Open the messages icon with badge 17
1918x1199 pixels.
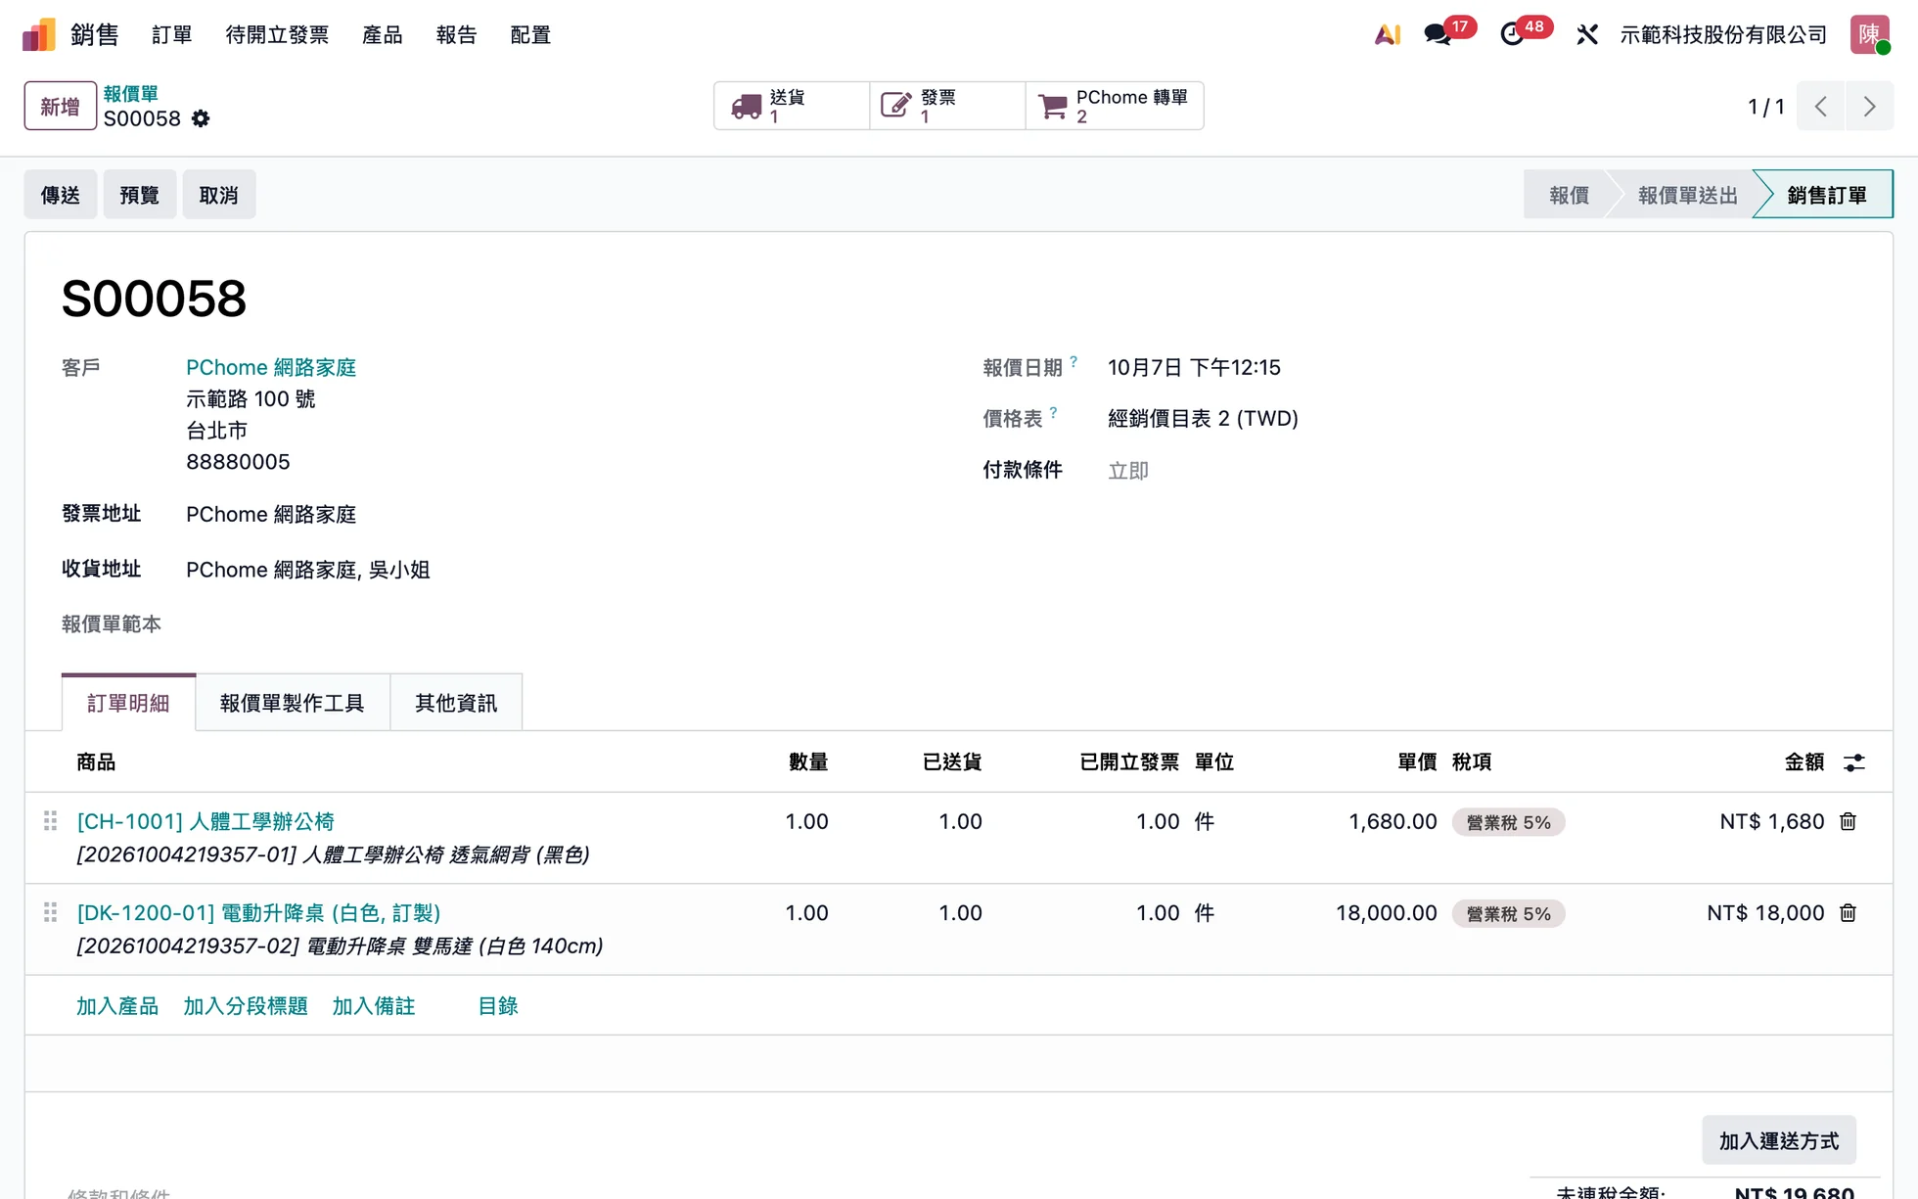[x=1438, y=35]
